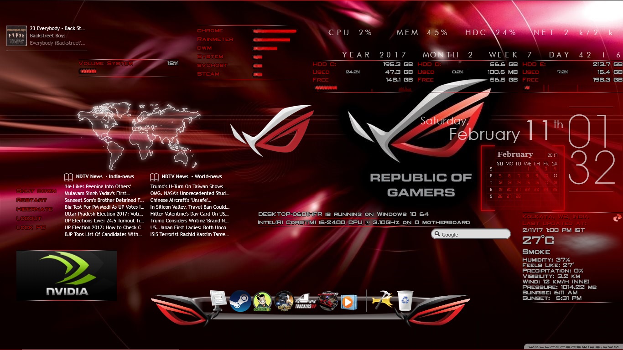Image resolution: width=623 pixels, height=350 pixels.
Task: Open Uttar Pradesh Election 2017 headline
Action: tap(104, 214)
